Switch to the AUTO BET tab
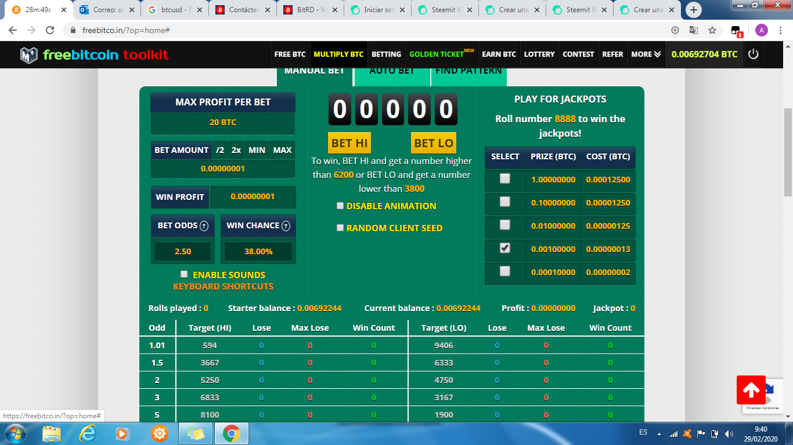 click(392, 75)
